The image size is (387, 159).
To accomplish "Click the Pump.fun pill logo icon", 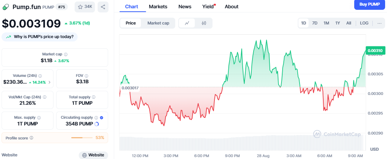I will click(x=5, y=7).
